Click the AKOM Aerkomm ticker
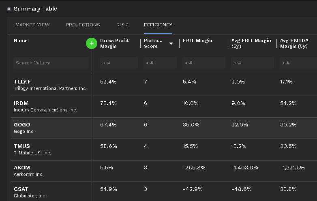 click(22, 168)
